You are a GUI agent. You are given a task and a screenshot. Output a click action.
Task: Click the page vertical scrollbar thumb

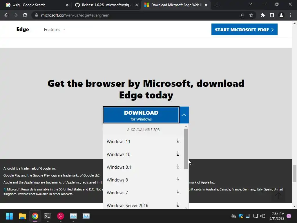click(x=294, y=174)
